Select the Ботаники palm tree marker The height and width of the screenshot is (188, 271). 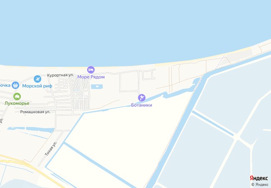(x=142, y=98)
